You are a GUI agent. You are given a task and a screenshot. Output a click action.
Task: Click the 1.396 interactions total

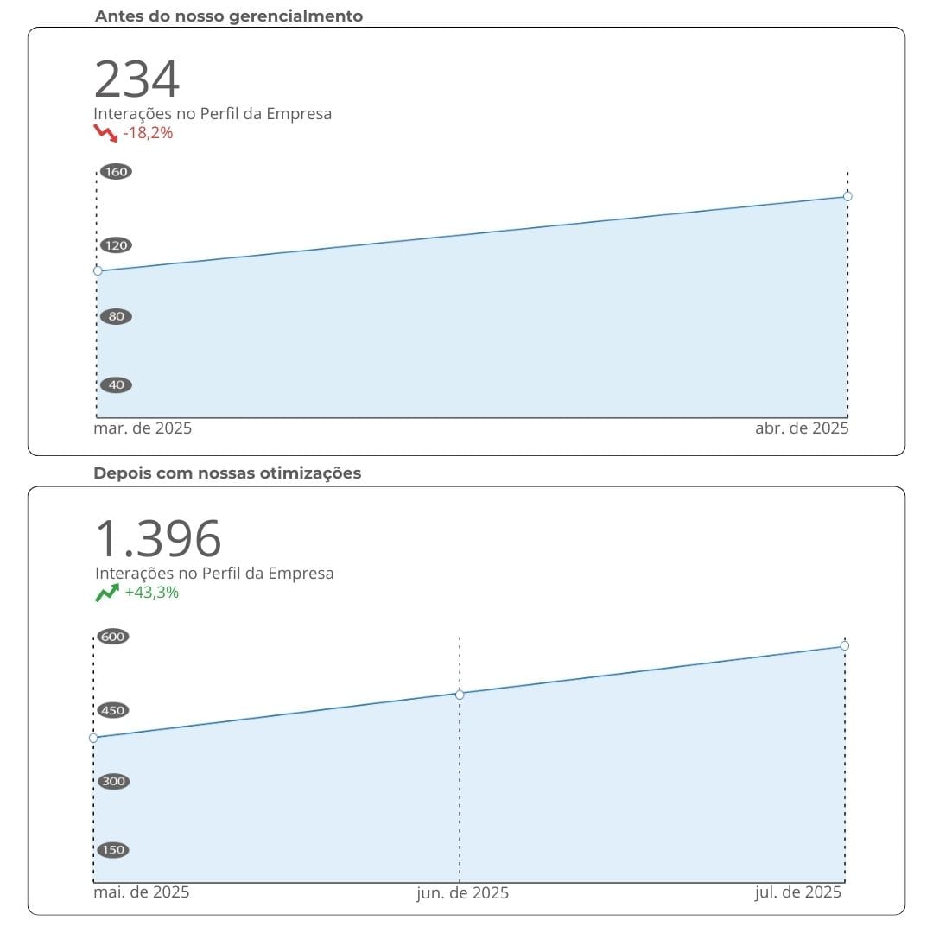click(158, 539)
